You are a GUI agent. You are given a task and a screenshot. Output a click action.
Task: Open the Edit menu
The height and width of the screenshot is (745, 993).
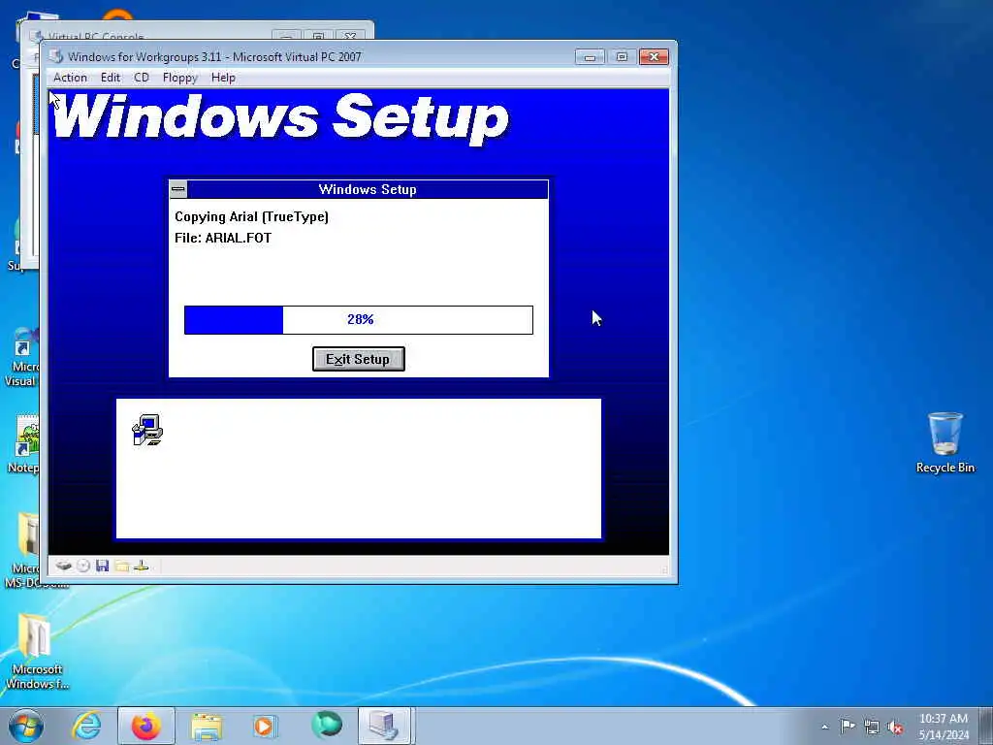coord(111,78)
